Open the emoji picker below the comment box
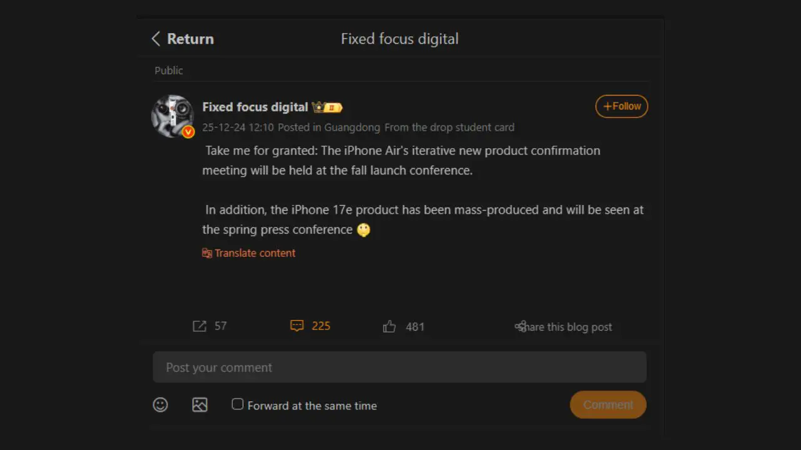This screenshot has width=801, height=450. pos(160,405)
